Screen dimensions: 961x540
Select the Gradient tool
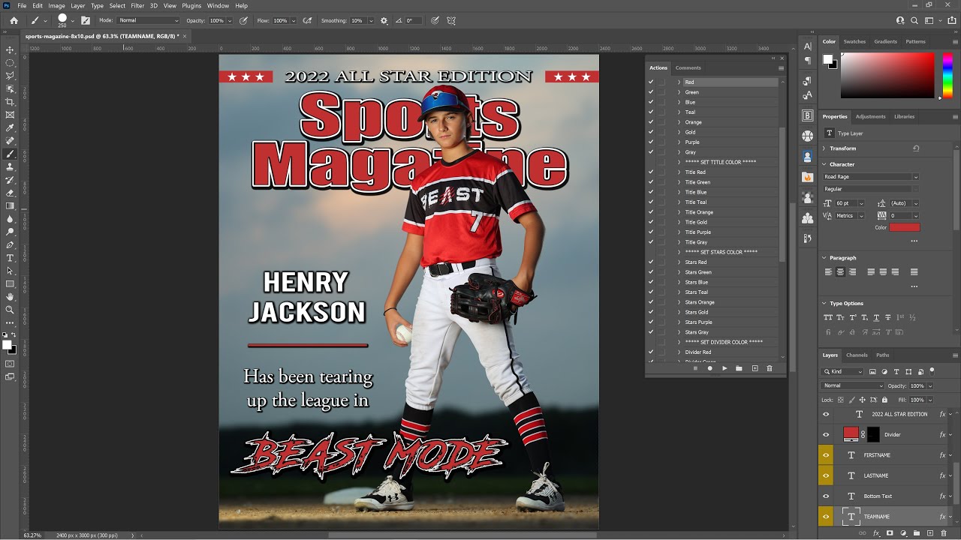click(x=10, y=205)
